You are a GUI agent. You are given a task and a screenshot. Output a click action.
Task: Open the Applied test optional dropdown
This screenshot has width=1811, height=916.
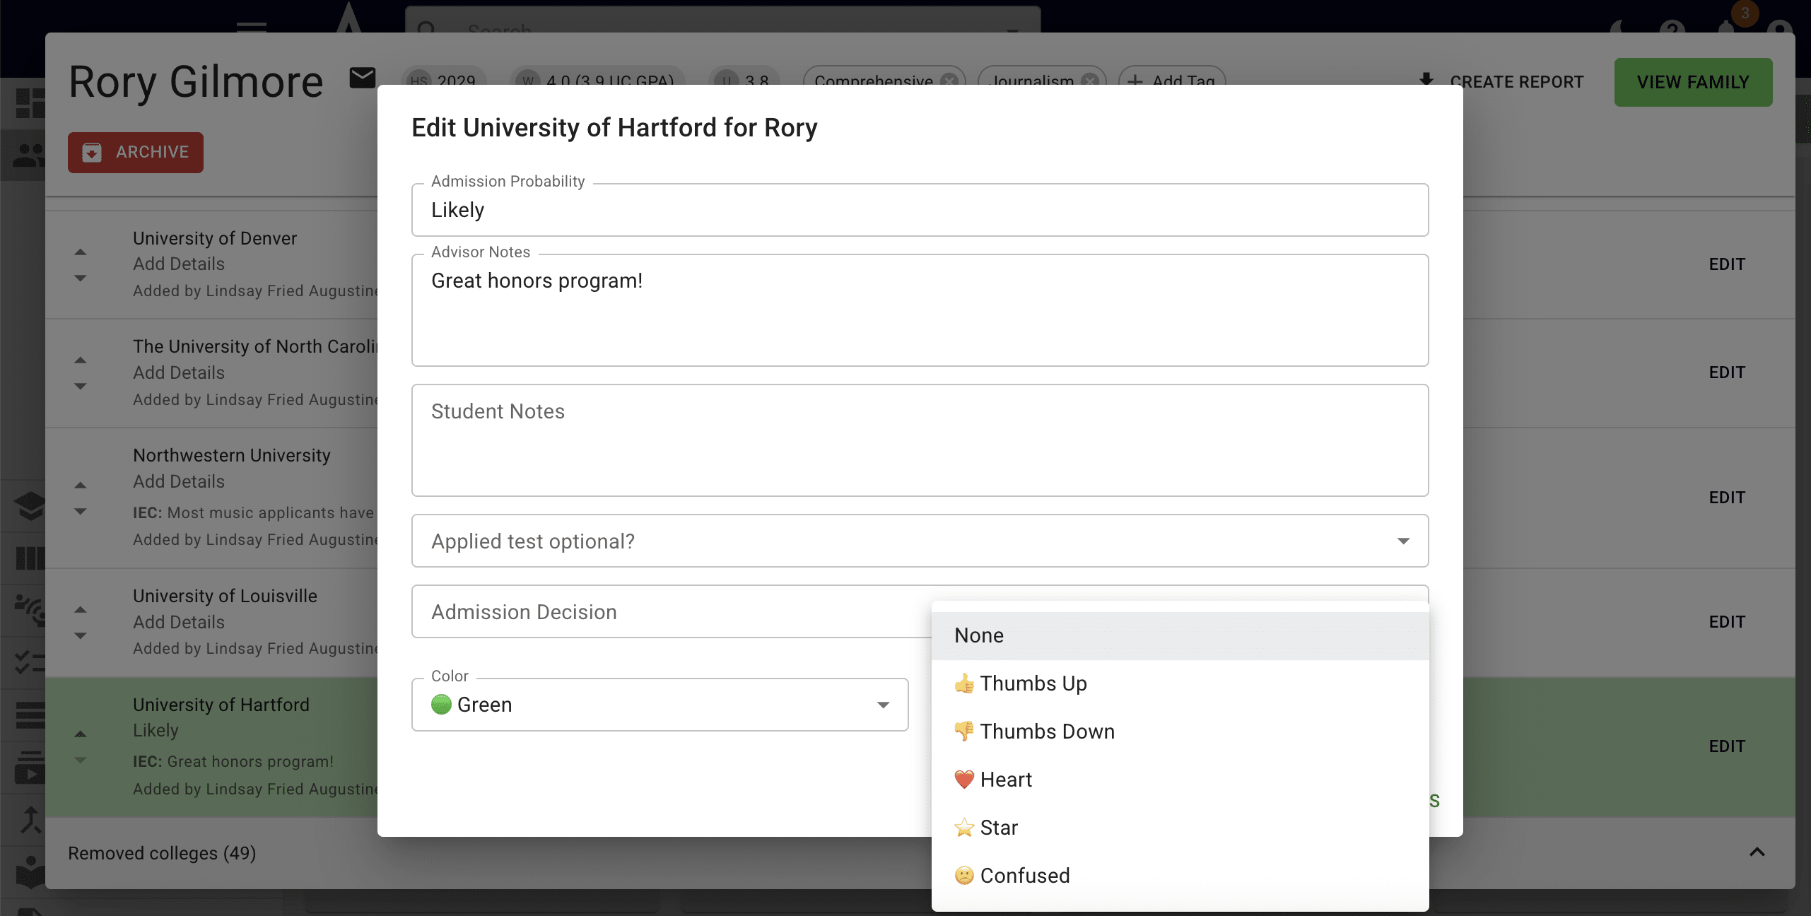coord(920,541)
